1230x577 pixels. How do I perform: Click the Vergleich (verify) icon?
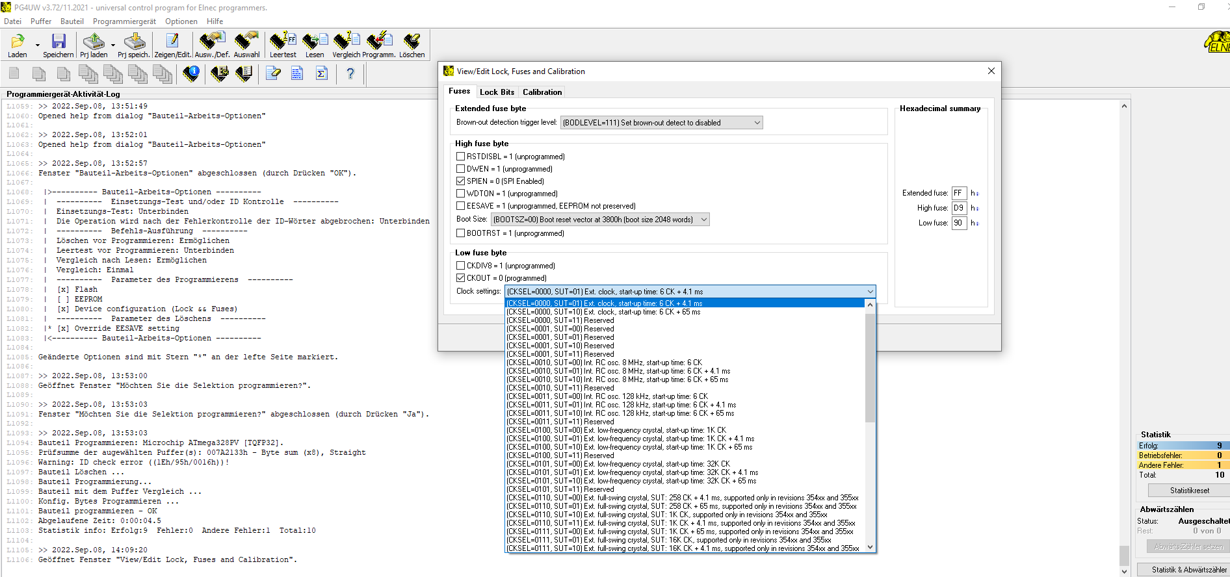347,42
